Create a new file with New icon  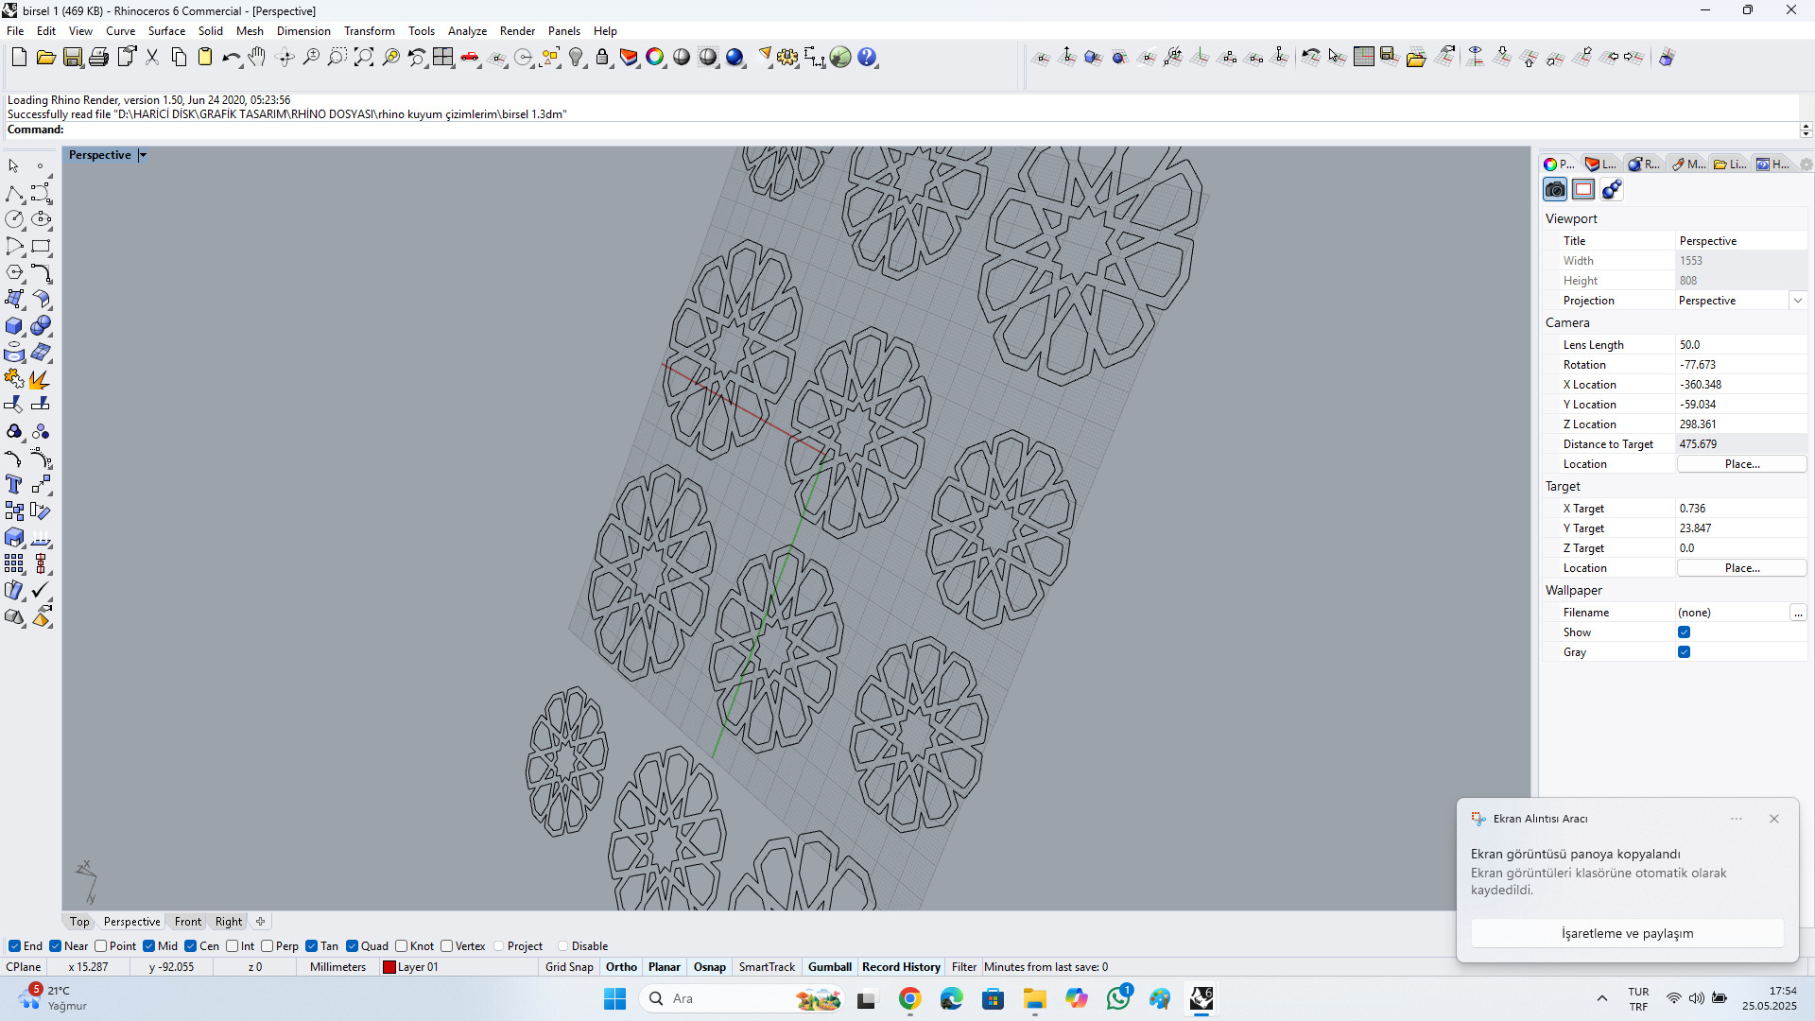point(19,58)
